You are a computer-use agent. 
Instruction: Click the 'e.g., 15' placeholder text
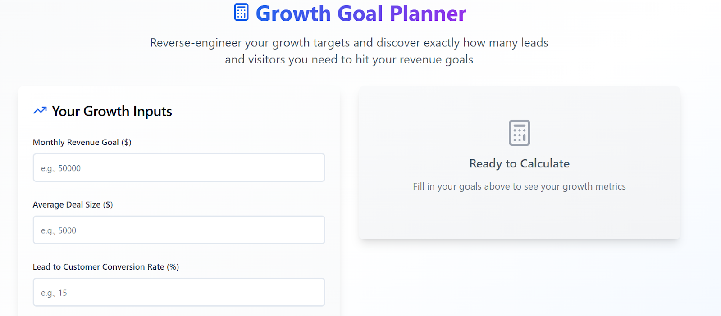click(54, 293)
